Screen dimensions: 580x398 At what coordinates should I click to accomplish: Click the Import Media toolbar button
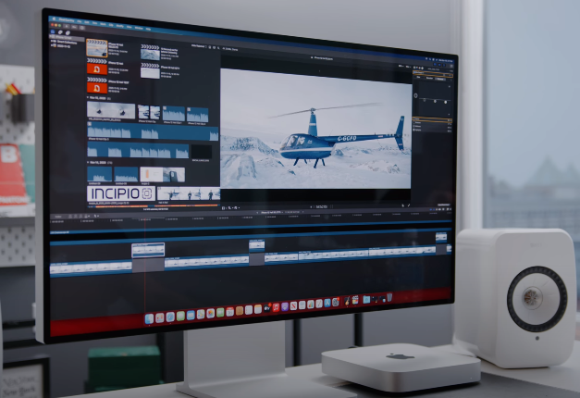tap(67, 26)
